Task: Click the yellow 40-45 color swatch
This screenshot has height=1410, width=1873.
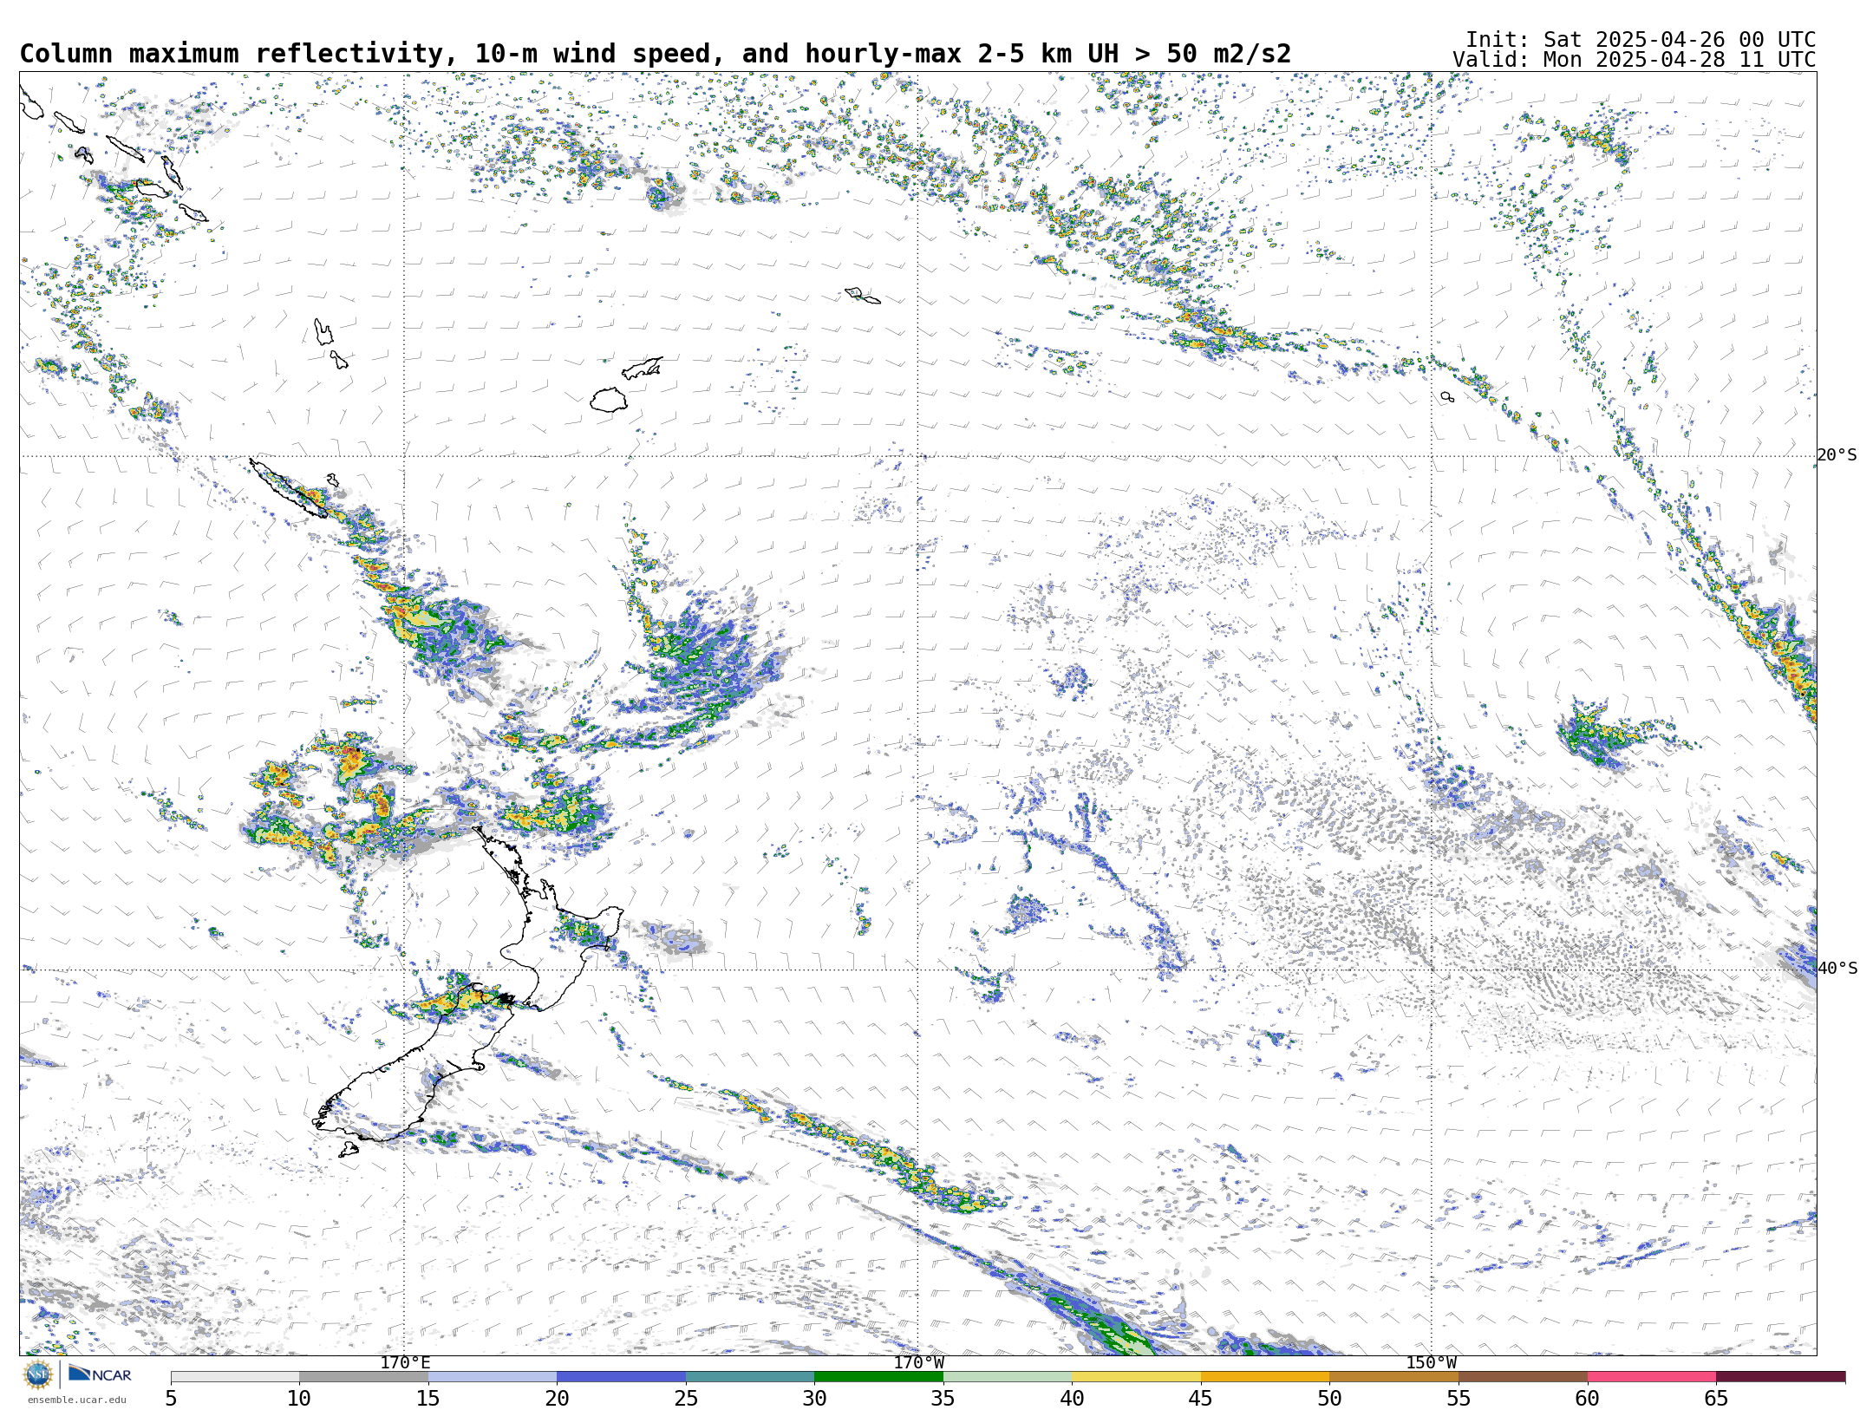Action: point(1136,1376)
